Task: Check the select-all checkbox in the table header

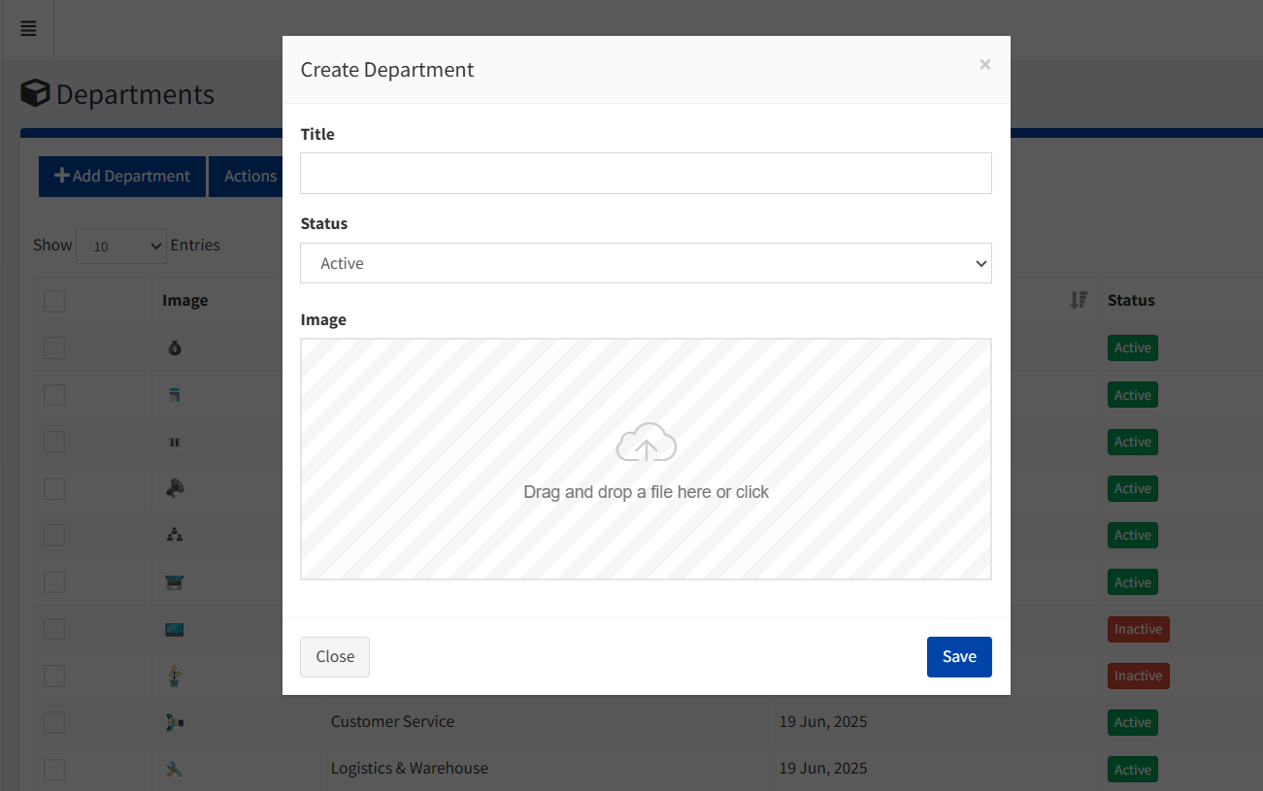Action: [x=53, y=301]
